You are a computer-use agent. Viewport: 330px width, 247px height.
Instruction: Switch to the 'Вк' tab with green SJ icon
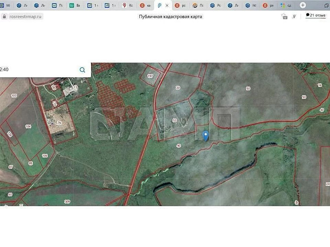[x=75, y=5]
